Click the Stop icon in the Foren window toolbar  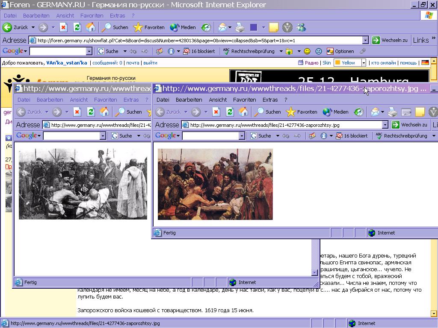coord(63,27)
